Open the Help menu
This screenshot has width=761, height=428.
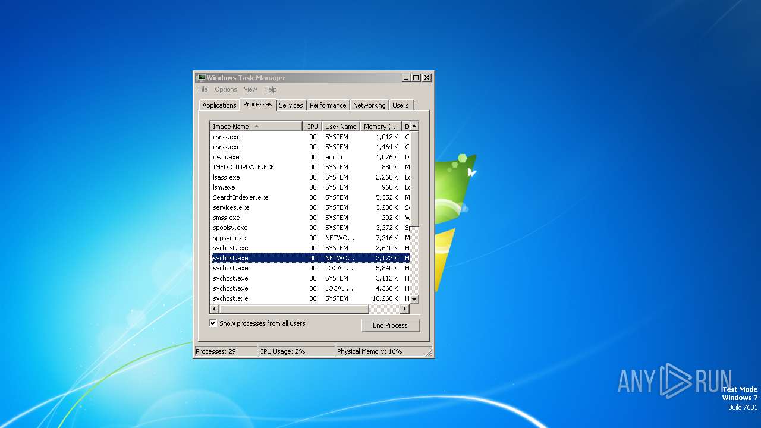coord(271,89)
